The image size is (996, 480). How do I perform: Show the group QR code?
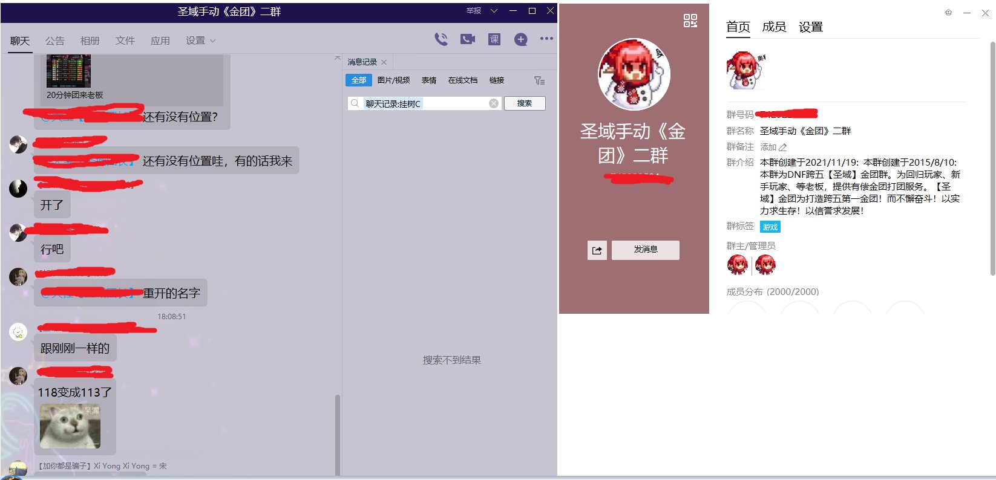pyautogui.click(x=690, y=21)
